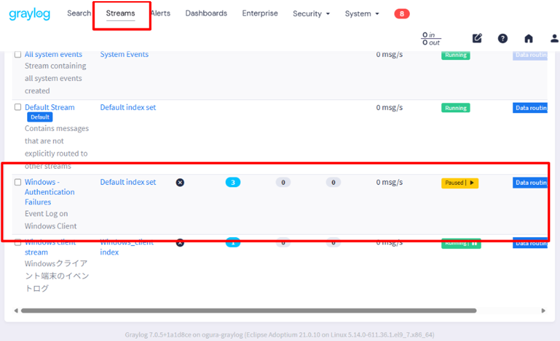
Task: Open the All system events stream
Action: coord(53,54)
